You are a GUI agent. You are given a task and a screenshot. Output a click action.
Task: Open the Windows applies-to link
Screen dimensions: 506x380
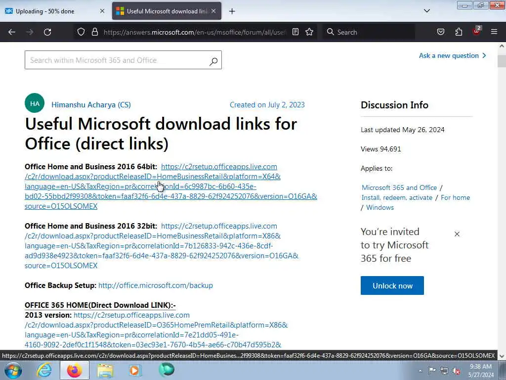point(380,207)
